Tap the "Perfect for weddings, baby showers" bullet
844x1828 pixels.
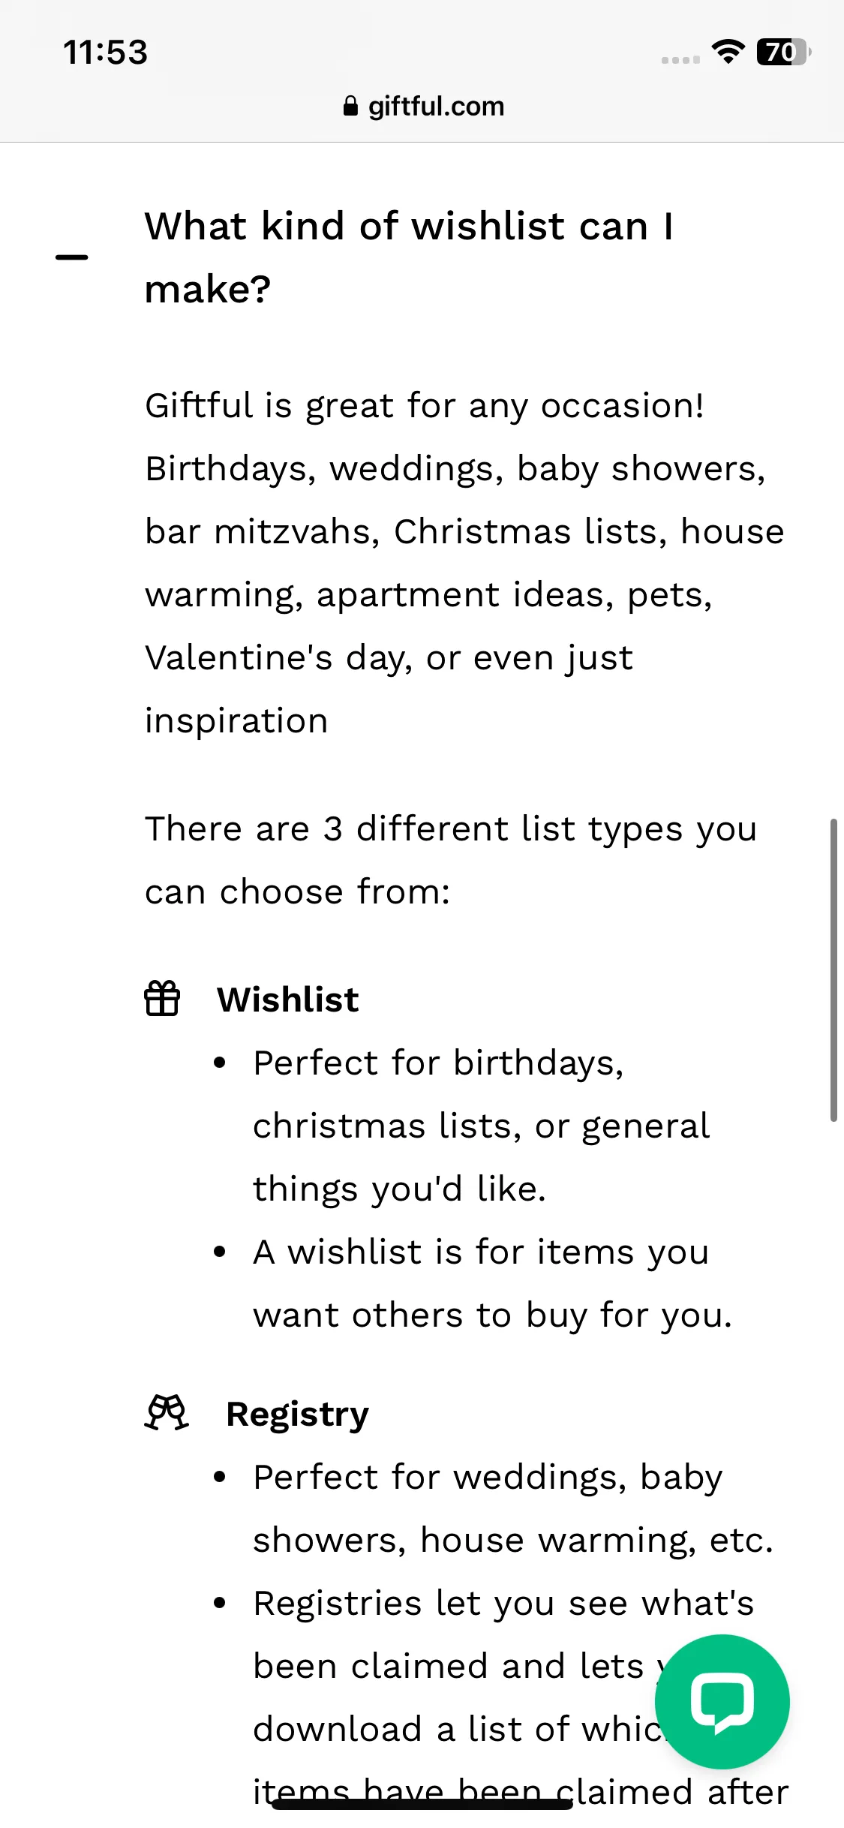click(x=513, y=1508)
